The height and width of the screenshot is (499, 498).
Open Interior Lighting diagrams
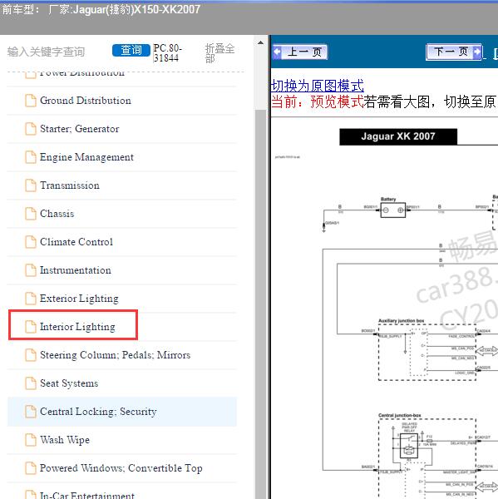77,327
